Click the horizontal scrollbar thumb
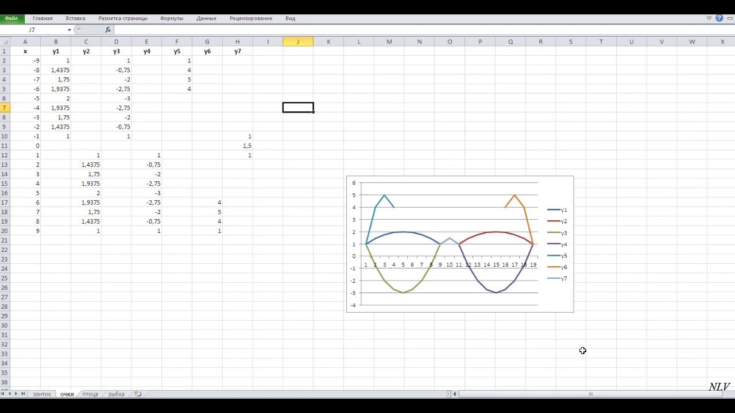 point(590,394)
